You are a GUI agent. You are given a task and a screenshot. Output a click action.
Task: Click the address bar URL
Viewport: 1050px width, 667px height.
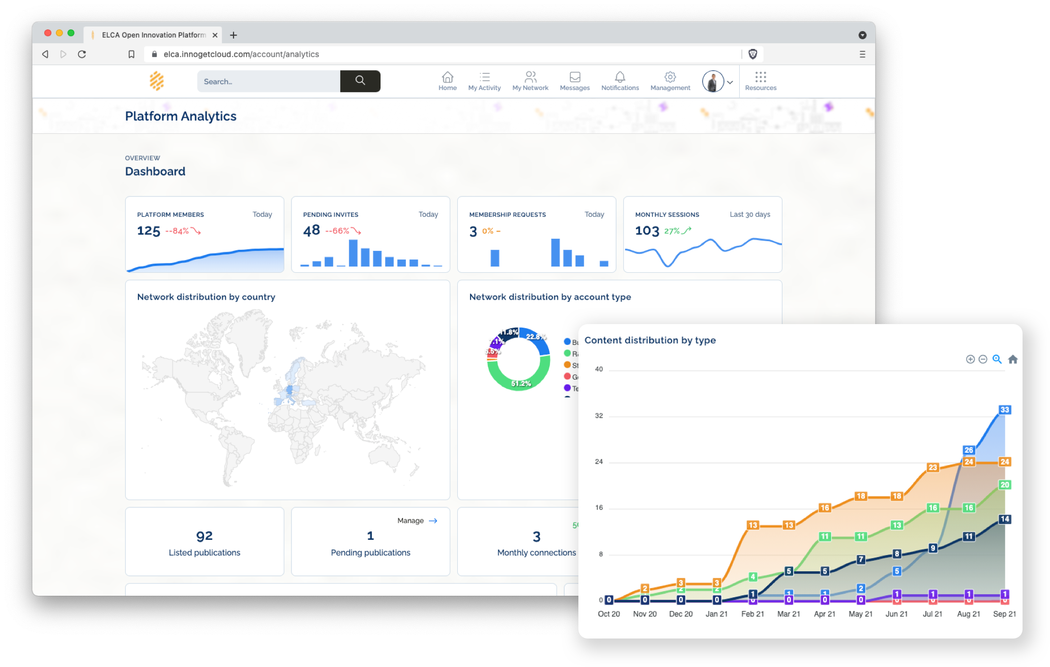tap(241, 54)
